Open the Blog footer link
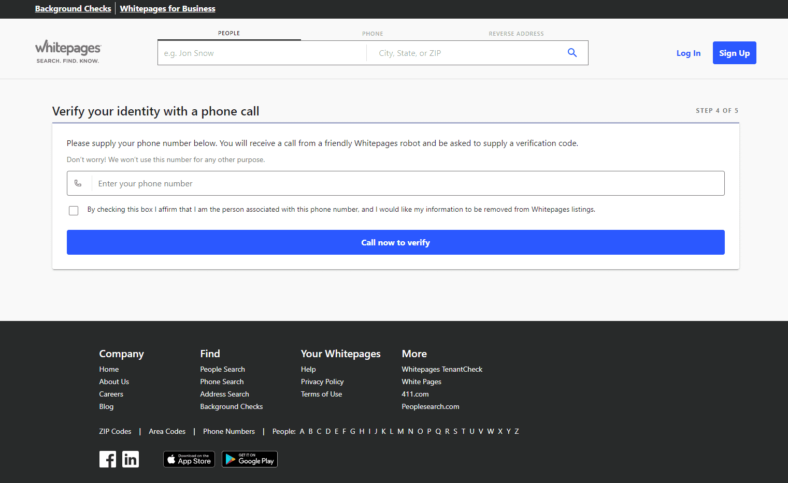Image resolution: width=788 pixels, height=483 pixels. (x=106, y=406)
